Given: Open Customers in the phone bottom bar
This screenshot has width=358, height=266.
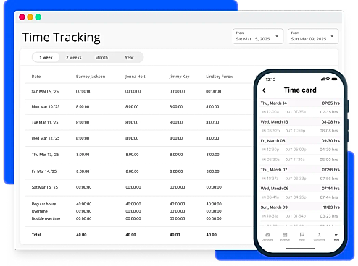Looking at the screenshot, I should (x=319, y=236).
